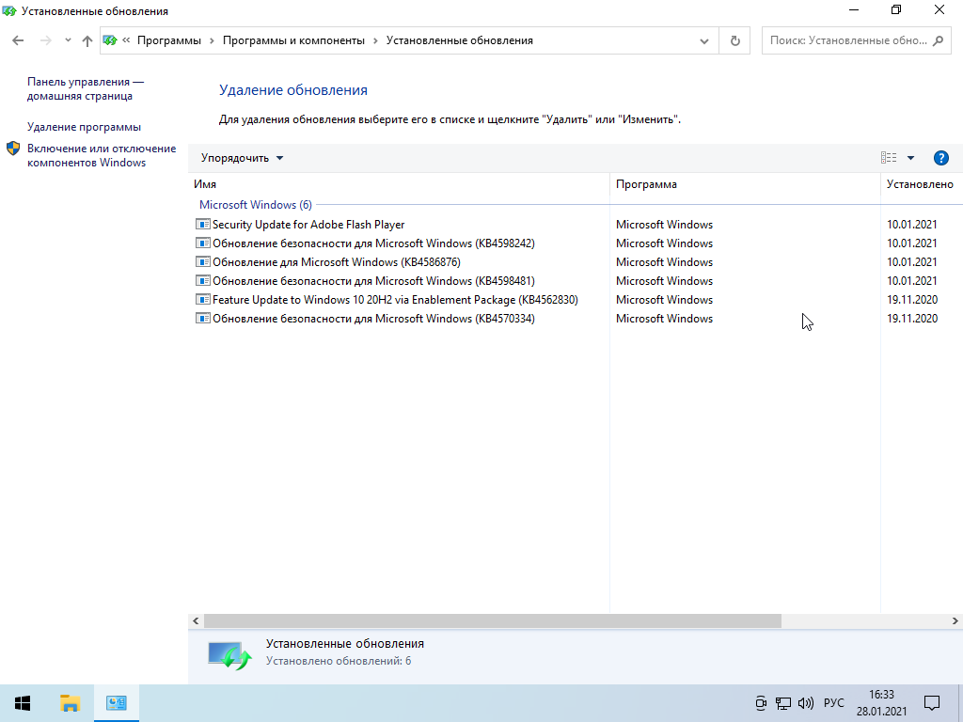963x722 pixels.
Task: Go back with the left arrow button
Action: (18, 40)
